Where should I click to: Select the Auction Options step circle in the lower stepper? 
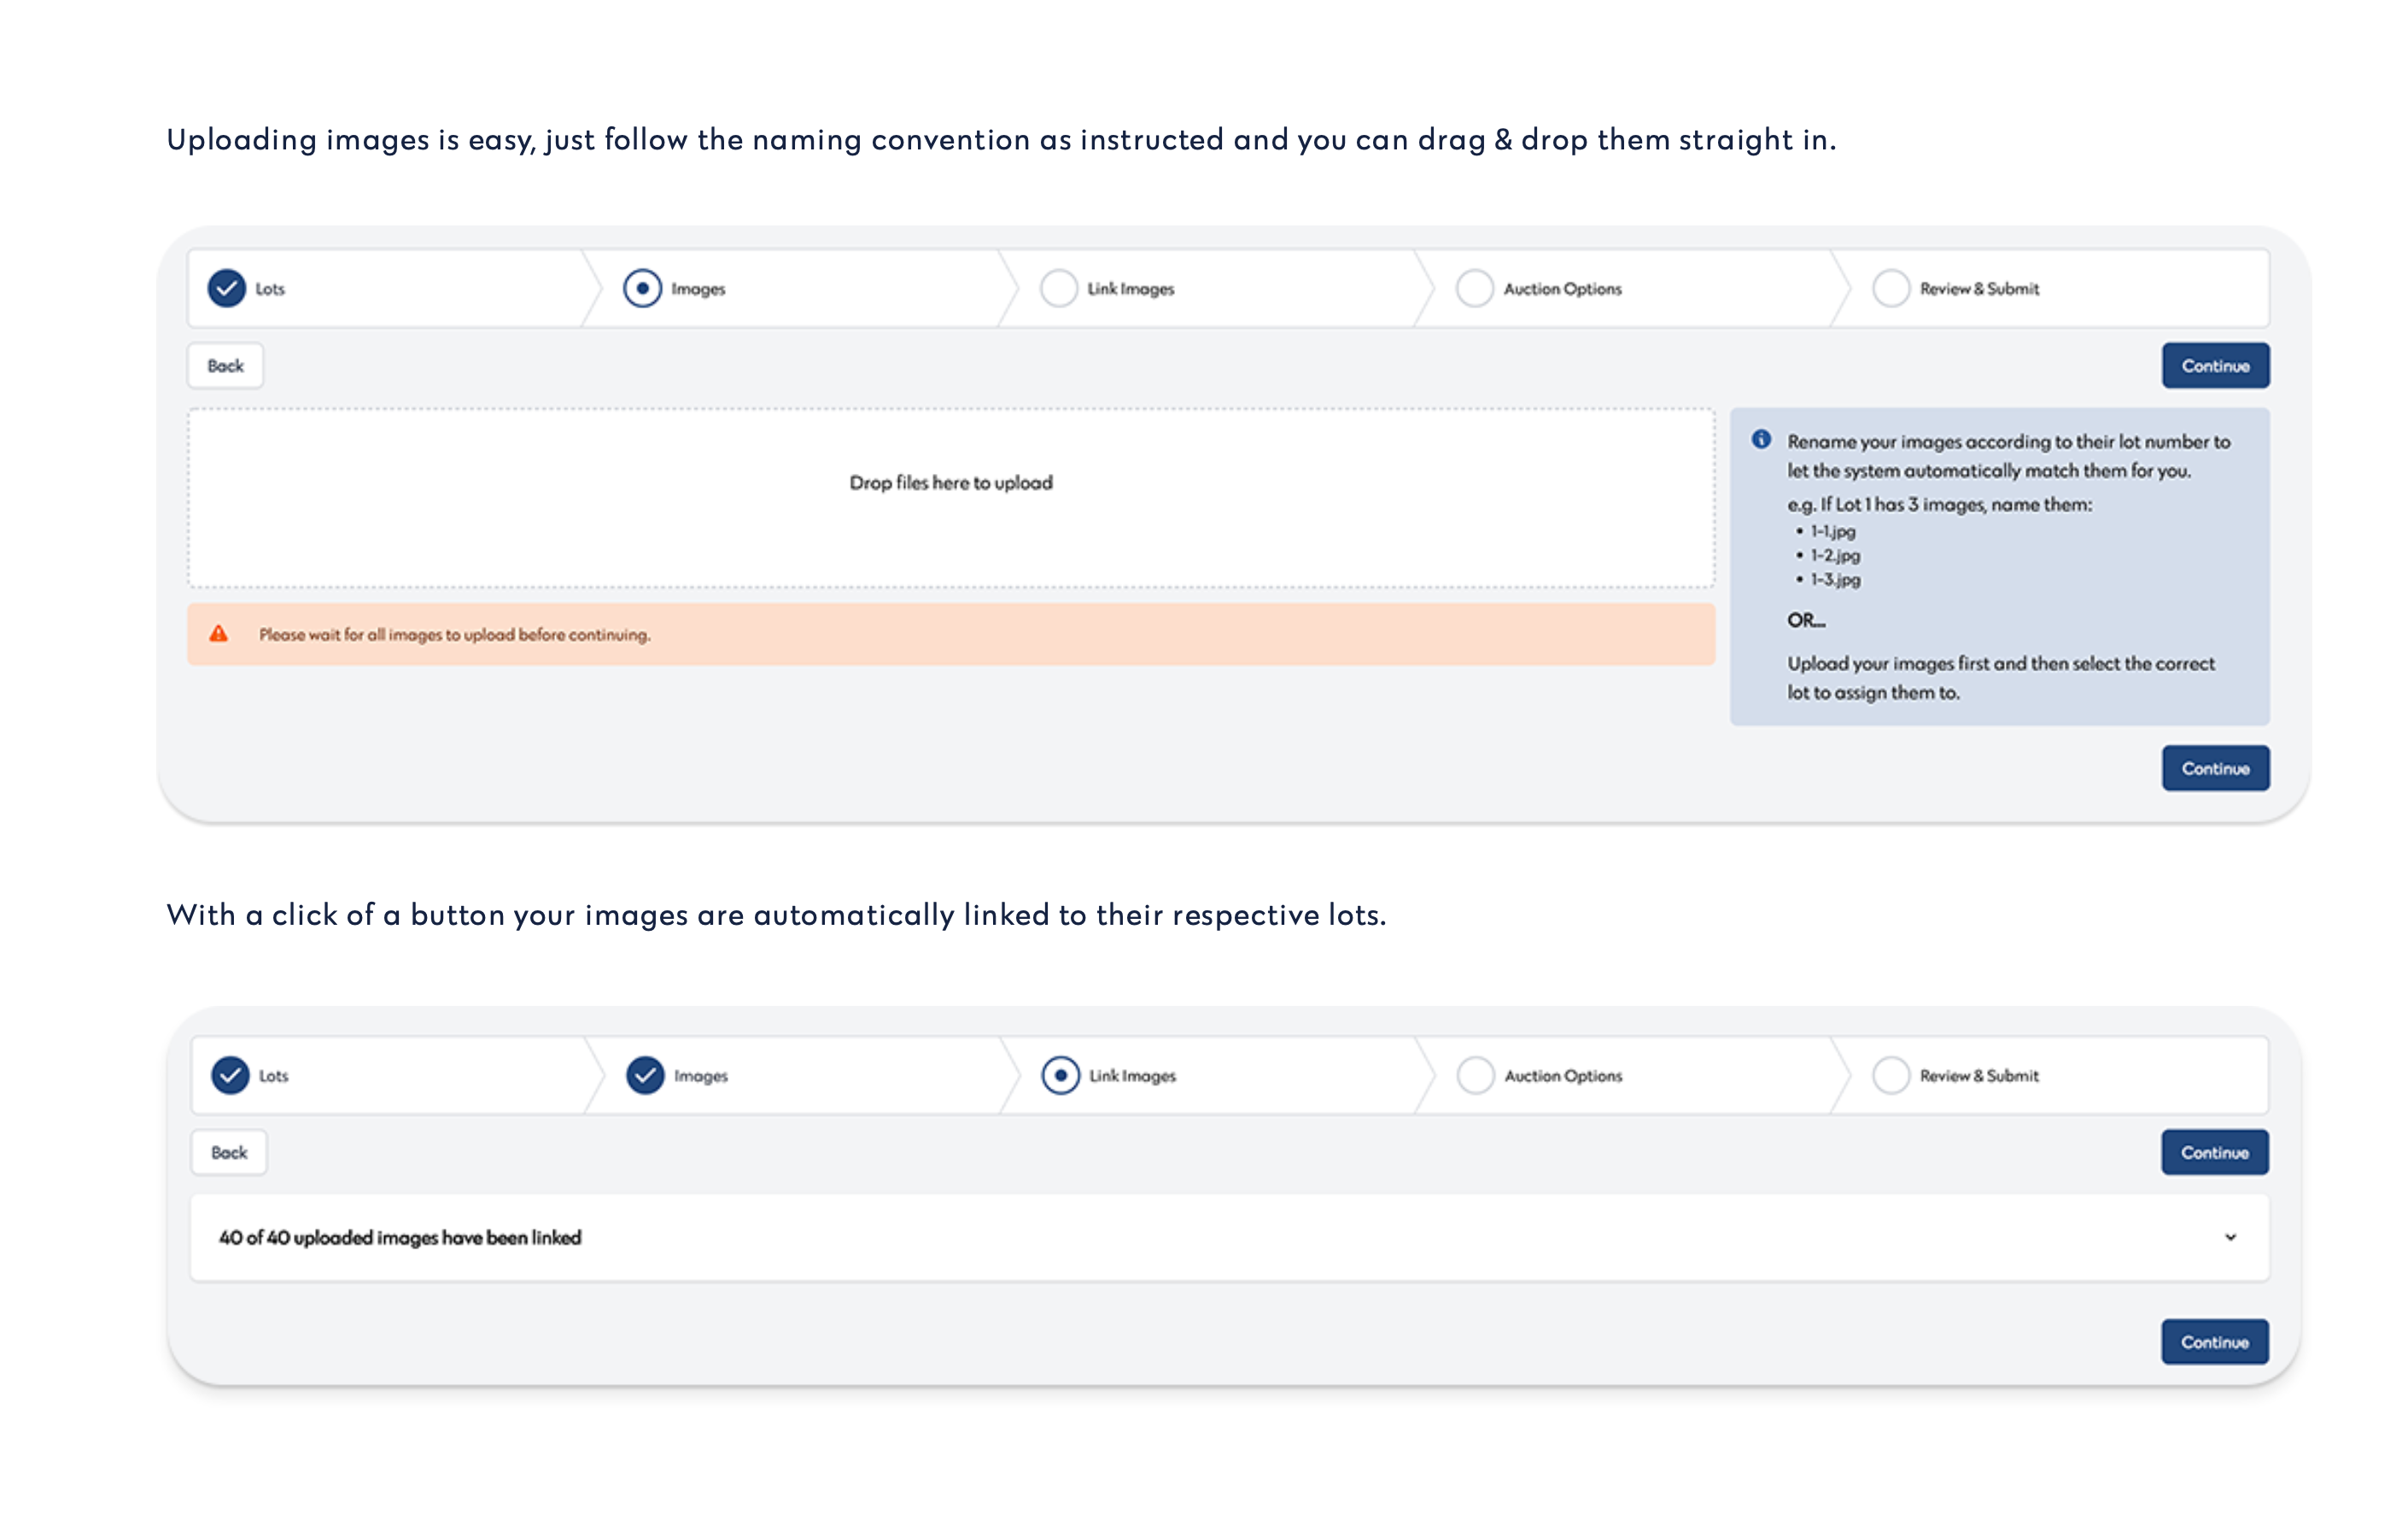pyautogui.click(x=1475, y=1075)
